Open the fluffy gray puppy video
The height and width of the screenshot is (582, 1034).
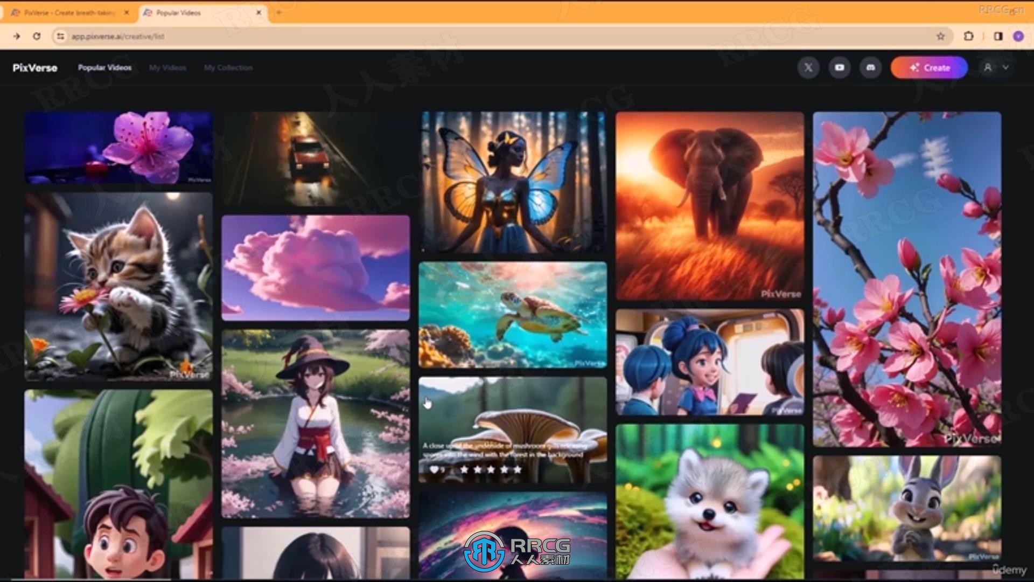point(710,502)
